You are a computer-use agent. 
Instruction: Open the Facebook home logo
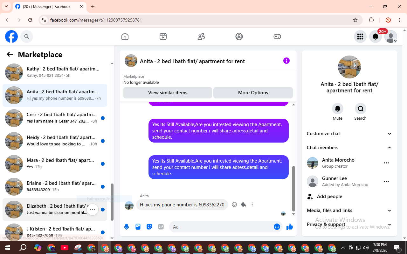coord(11,37)
